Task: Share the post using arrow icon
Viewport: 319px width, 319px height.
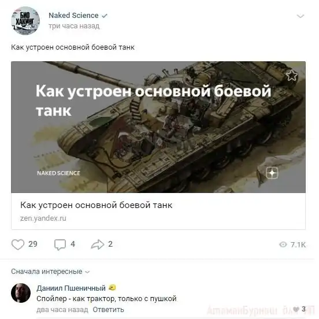Action: 98,244
